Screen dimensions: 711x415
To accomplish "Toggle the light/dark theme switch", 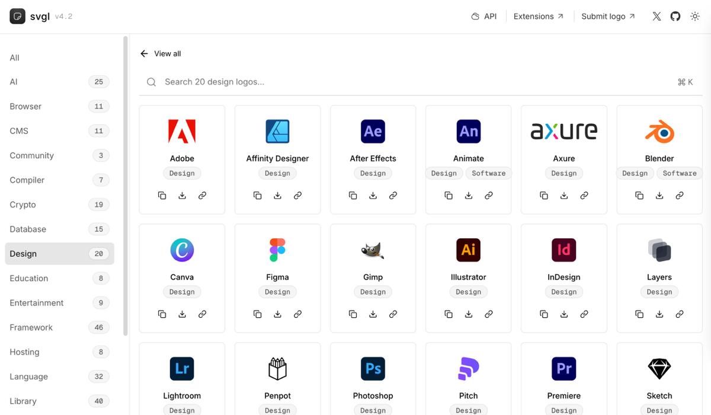I will (x=695, y=17).
